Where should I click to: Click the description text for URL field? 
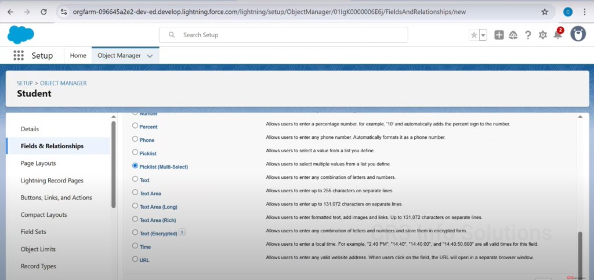point(400,257)
